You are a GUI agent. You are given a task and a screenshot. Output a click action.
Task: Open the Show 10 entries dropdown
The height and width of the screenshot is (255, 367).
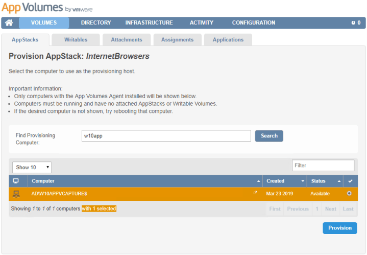click(x=32, y=167)
